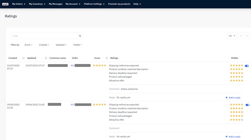The height and width of the screenshot is (140, 251).
Task: Expand the Score filter dropdown
Action: [x=28, y=45]
